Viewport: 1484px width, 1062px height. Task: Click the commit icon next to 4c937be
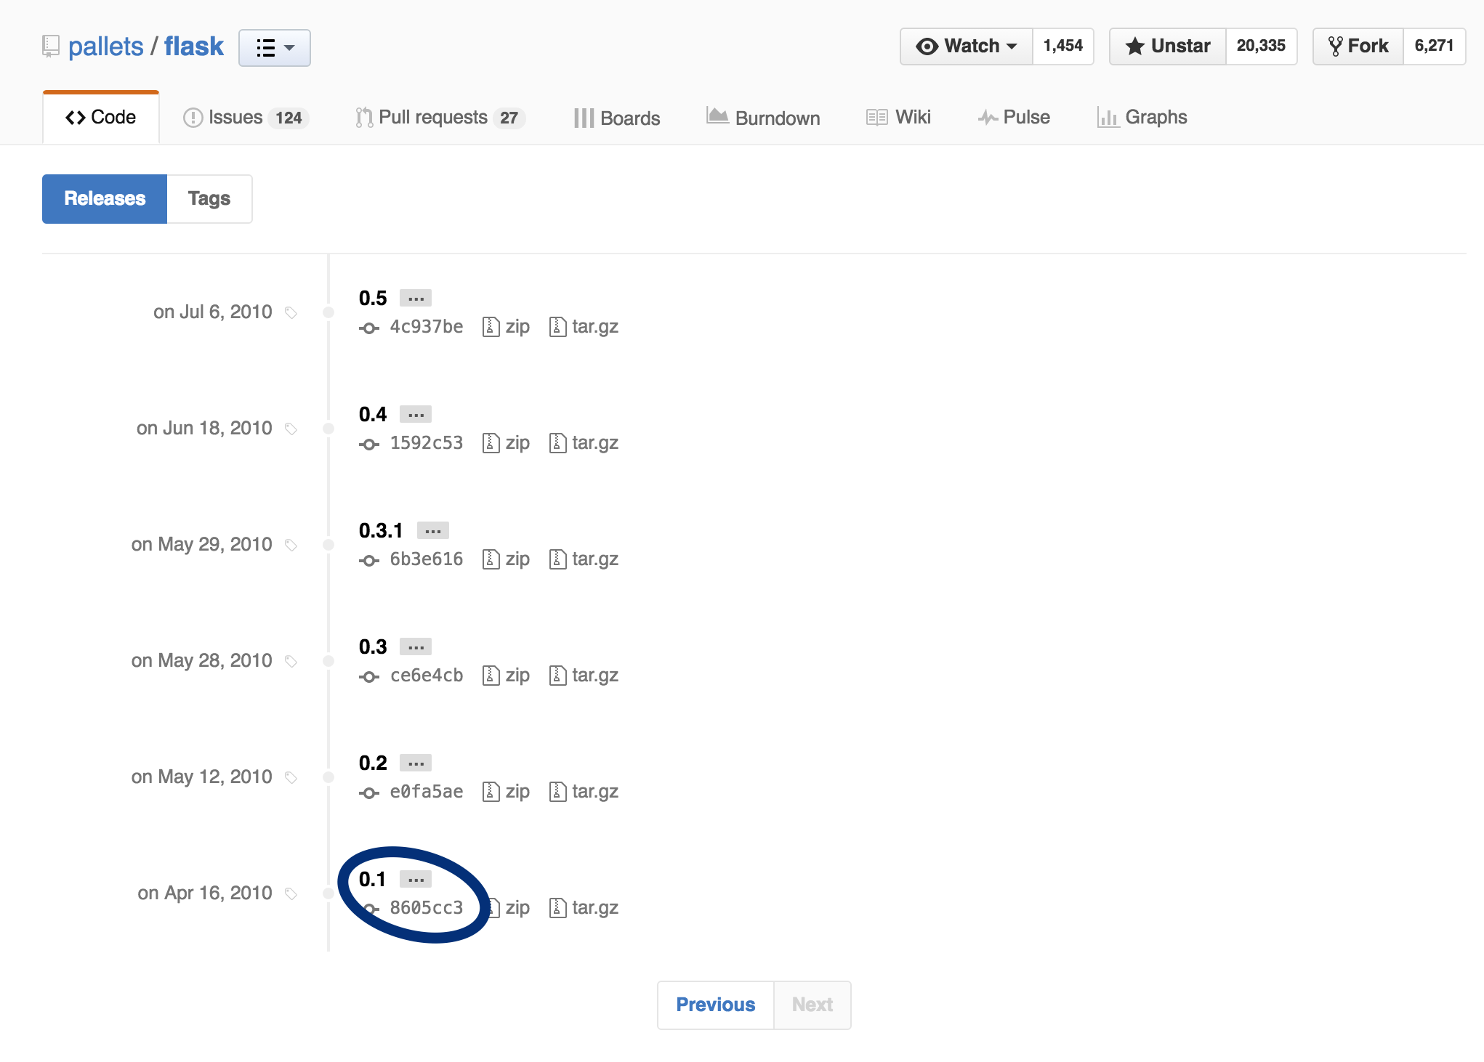point(369,328)
